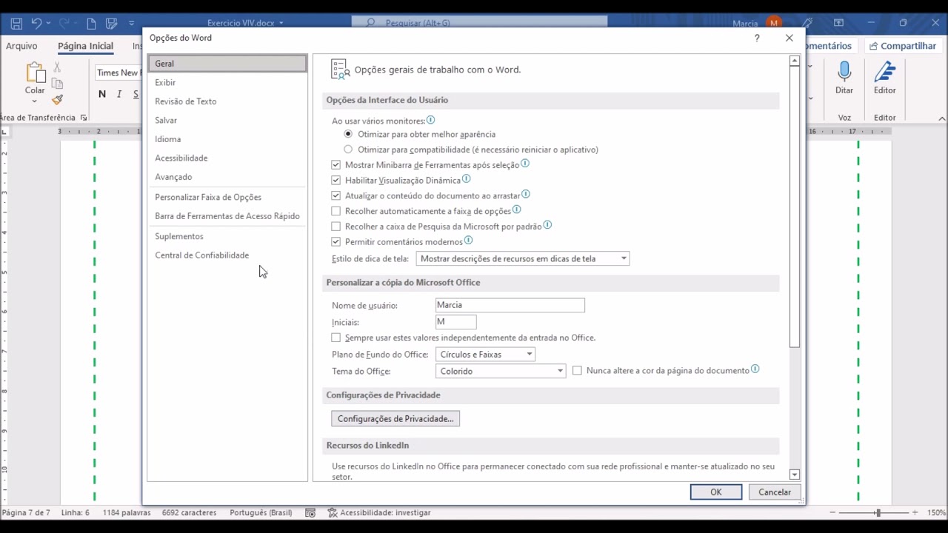The height and width of the screenshot is (533, 948).
Task: Collapse the ribbon with chevron
Action: 942,118
